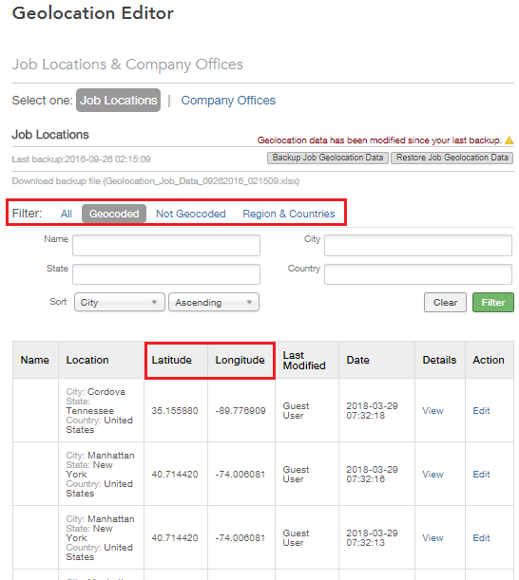Select the Geocoded filter

tap(114, 214)
